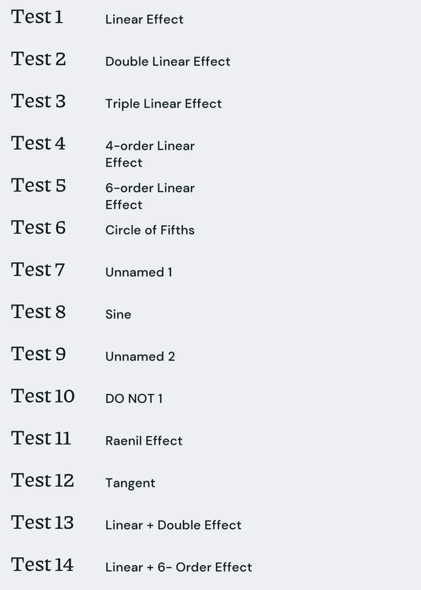The width and height of the screenshot is (421, 590).
Task: Click the Test 6 heading
Action: [38, 228]
